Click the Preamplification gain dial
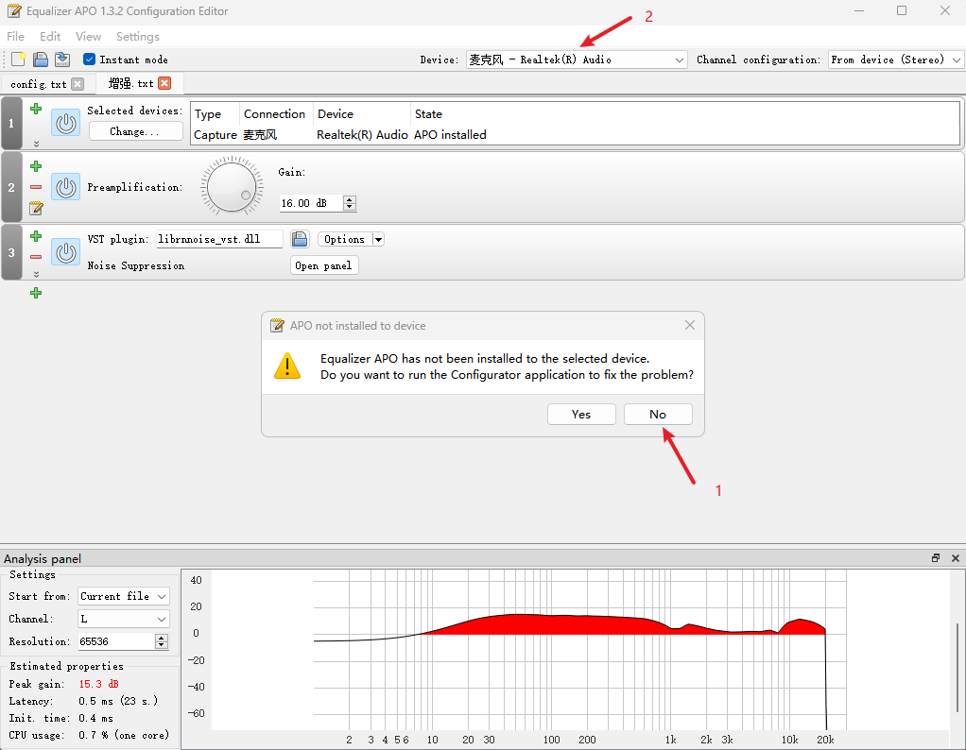This screenshot has width=966, height=750. 232,187
